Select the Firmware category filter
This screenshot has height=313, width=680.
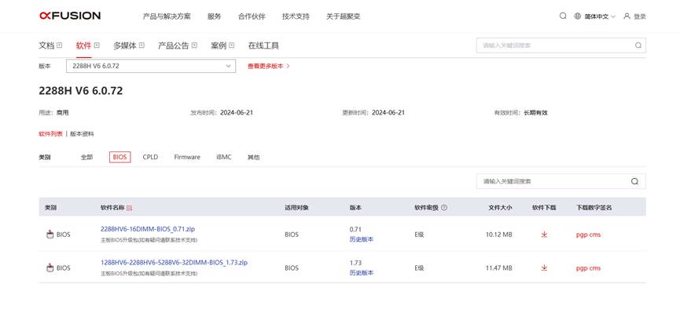point(187,157)
